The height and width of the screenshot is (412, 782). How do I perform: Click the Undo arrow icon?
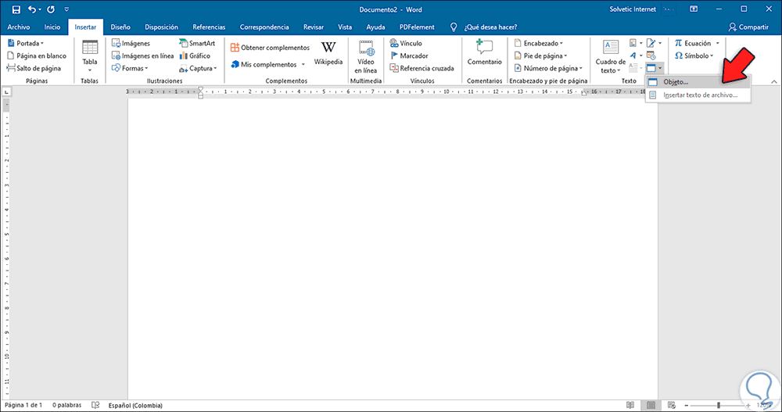pyautogui.click(x=32, y=9)
